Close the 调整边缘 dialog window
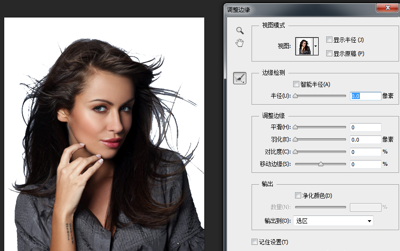Screen dimensions: 400x251 tap(391, 7)
